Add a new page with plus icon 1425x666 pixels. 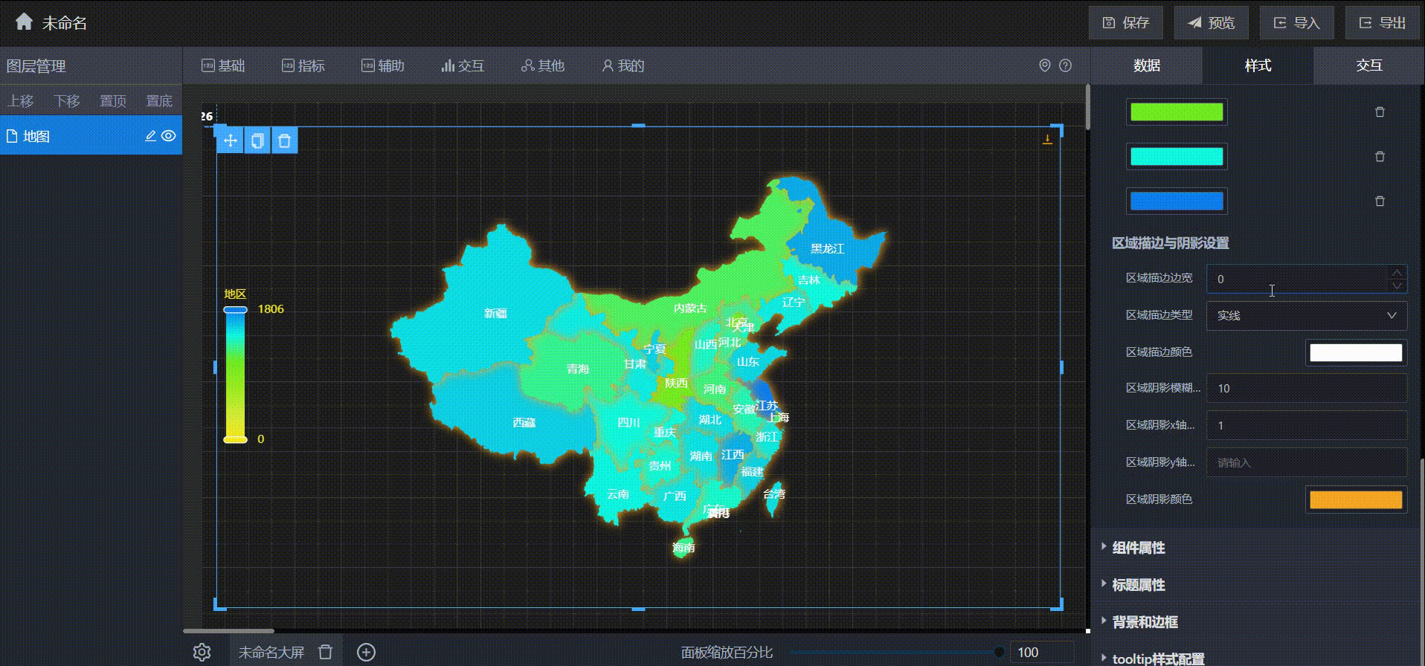click(x=366, y=652)
